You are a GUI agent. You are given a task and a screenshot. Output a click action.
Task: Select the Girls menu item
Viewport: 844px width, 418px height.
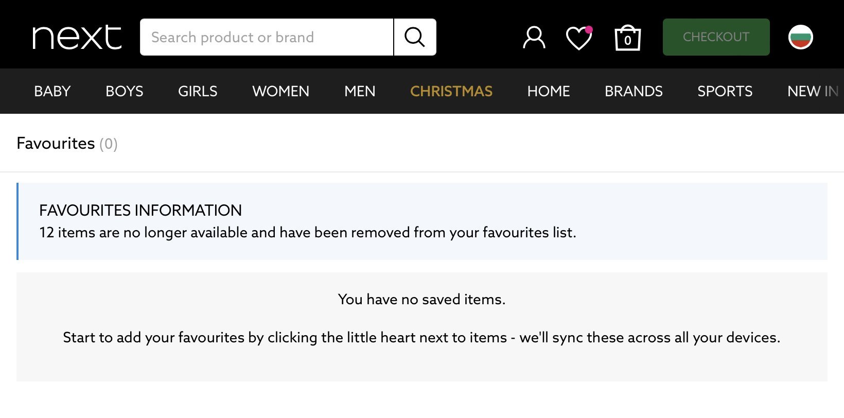[x=198, y=91]
